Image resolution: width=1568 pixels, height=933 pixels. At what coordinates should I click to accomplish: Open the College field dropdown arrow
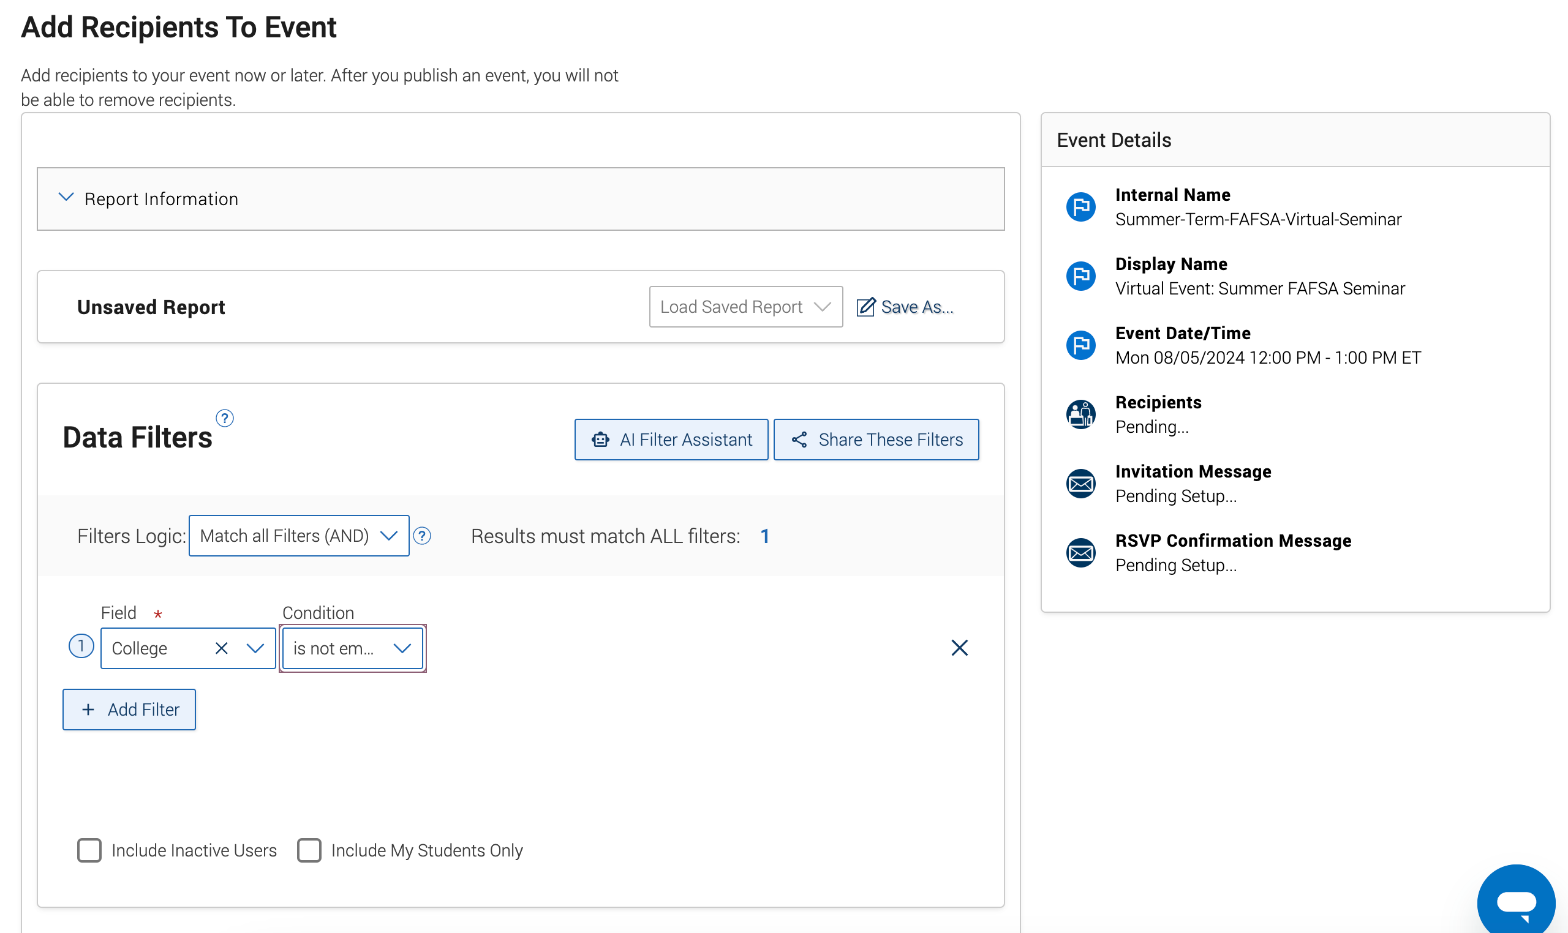(255, 648)
